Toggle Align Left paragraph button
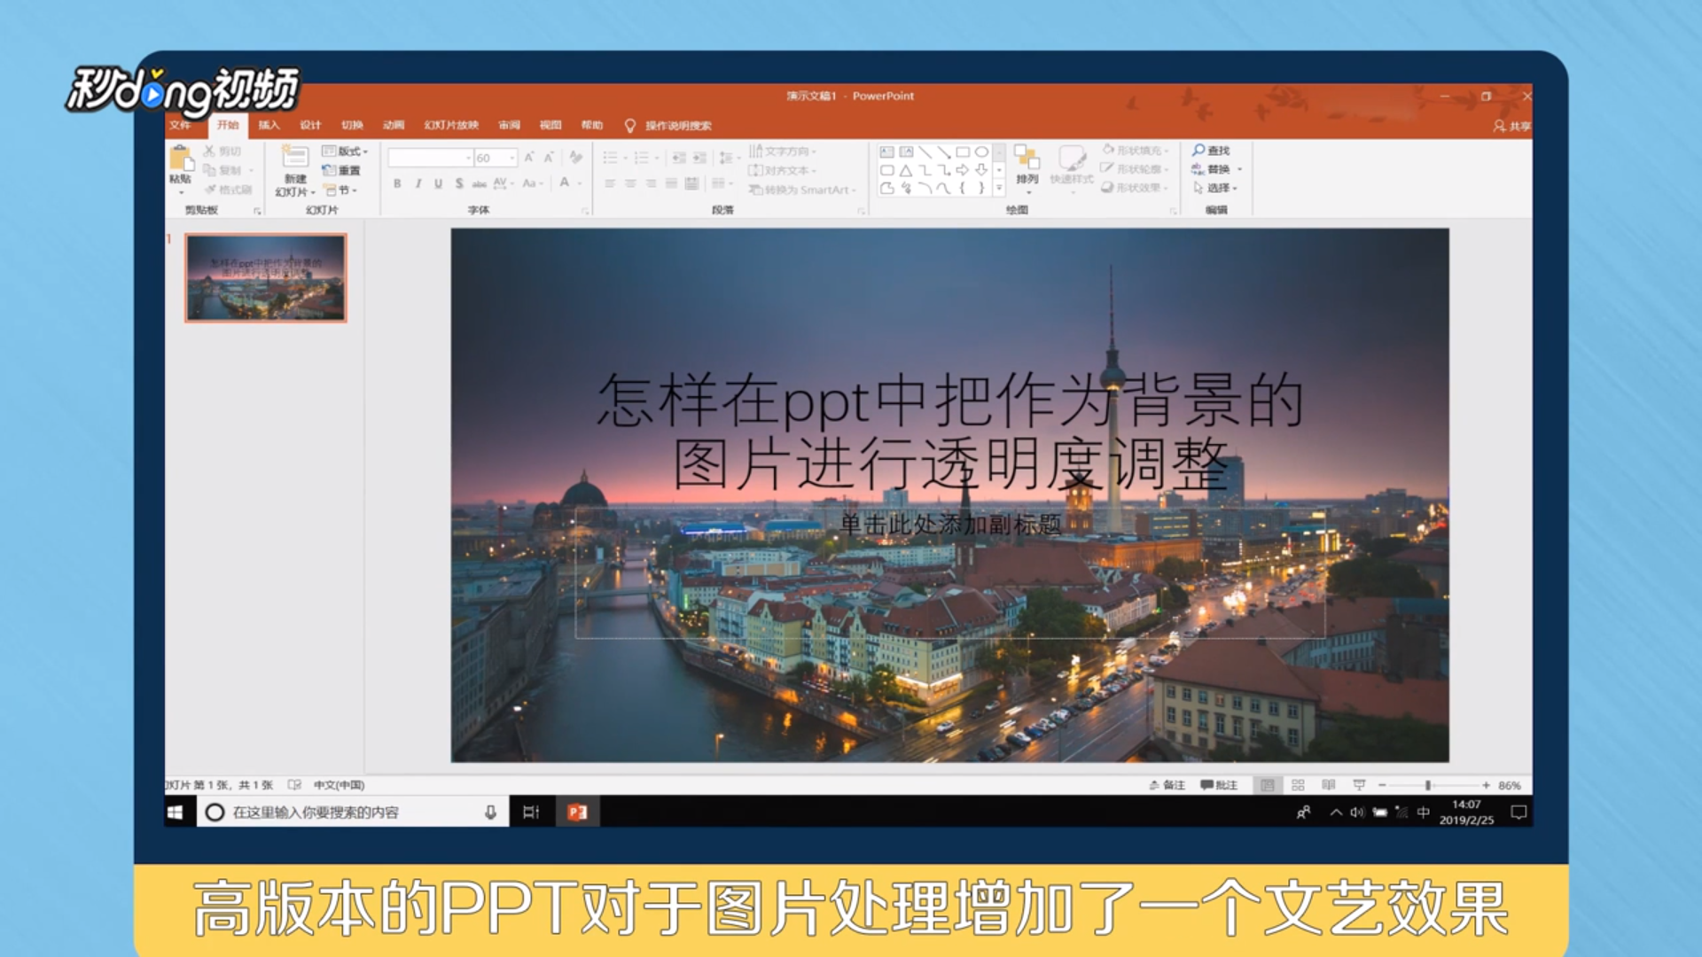The width and height of the screenshot is (1702, 957). (610, 183)
